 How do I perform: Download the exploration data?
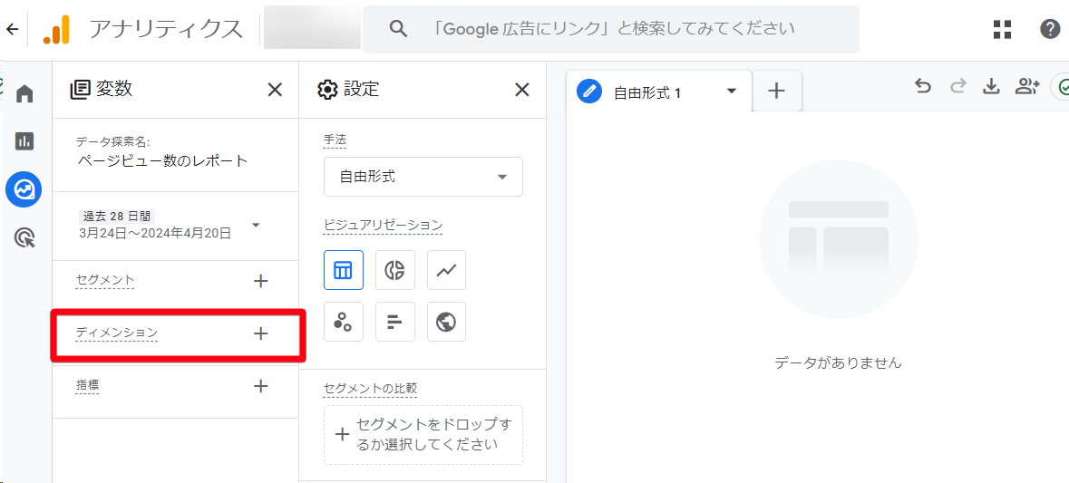tap(991, 86)
